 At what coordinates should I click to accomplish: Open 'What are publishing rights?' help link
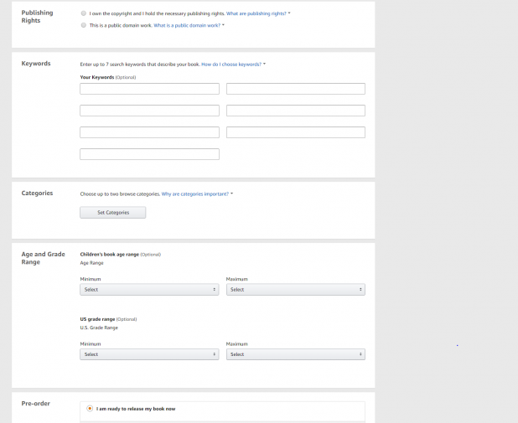click(256, 13)
